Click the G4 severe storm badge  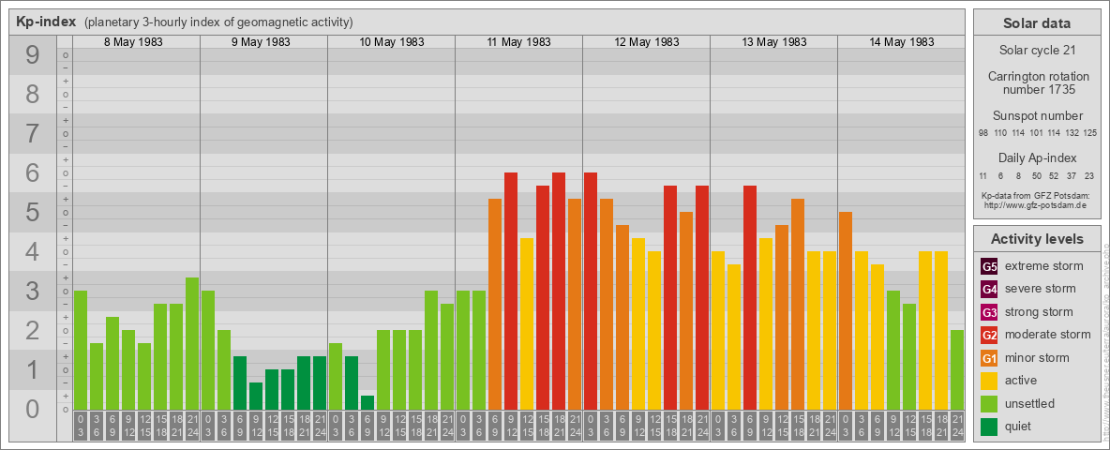(989, 290)
